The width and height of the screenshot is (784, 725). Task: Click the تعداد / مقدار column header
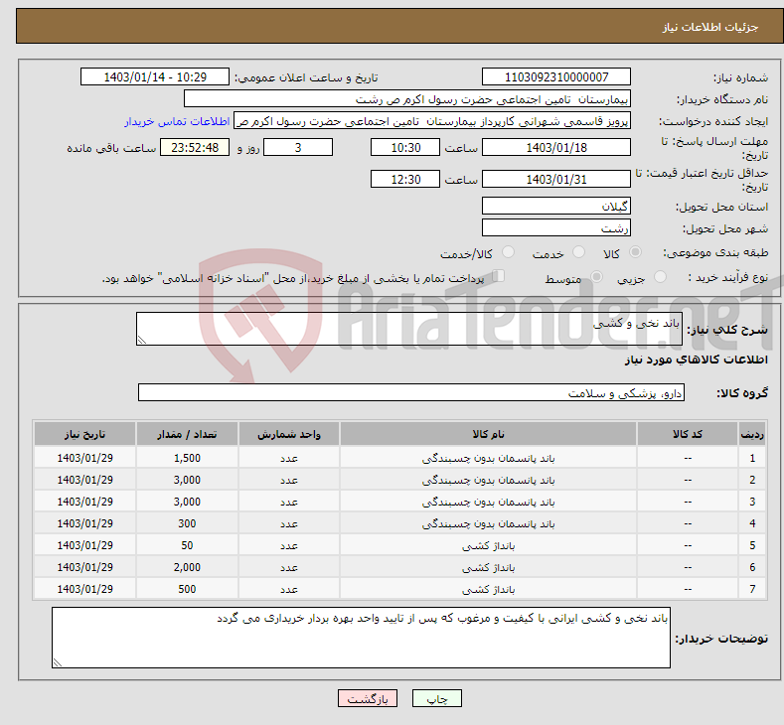(187, 434)
